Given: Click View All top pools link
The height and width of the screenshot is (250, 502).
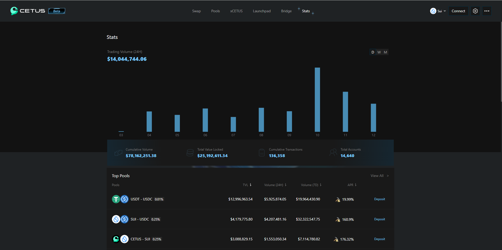Looking at the screenshot, I should (x=377, y=176).
